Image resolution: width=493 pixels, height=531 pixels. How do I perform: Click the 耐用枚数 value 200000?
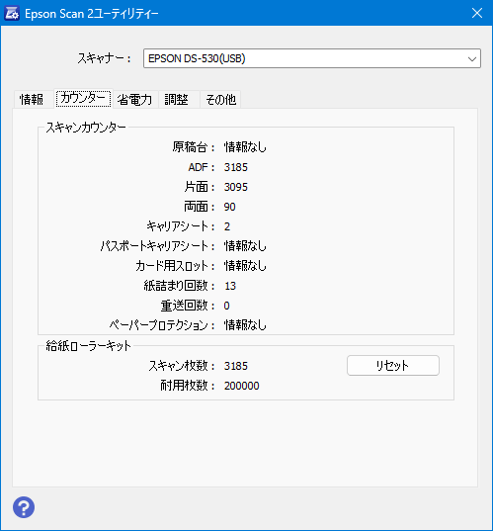242,386
